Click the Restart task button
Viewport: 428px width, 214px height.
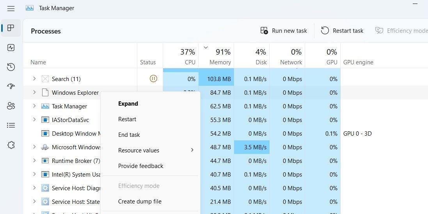[x=342, y=31]
